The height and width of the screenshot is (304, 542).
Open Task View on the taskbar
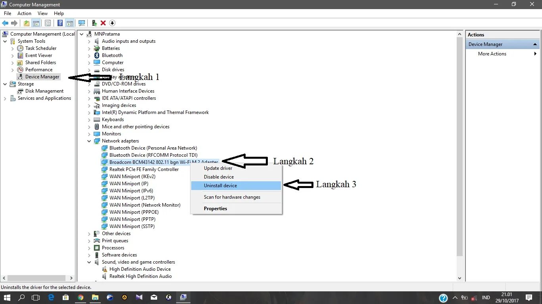(x=36, y=297)
